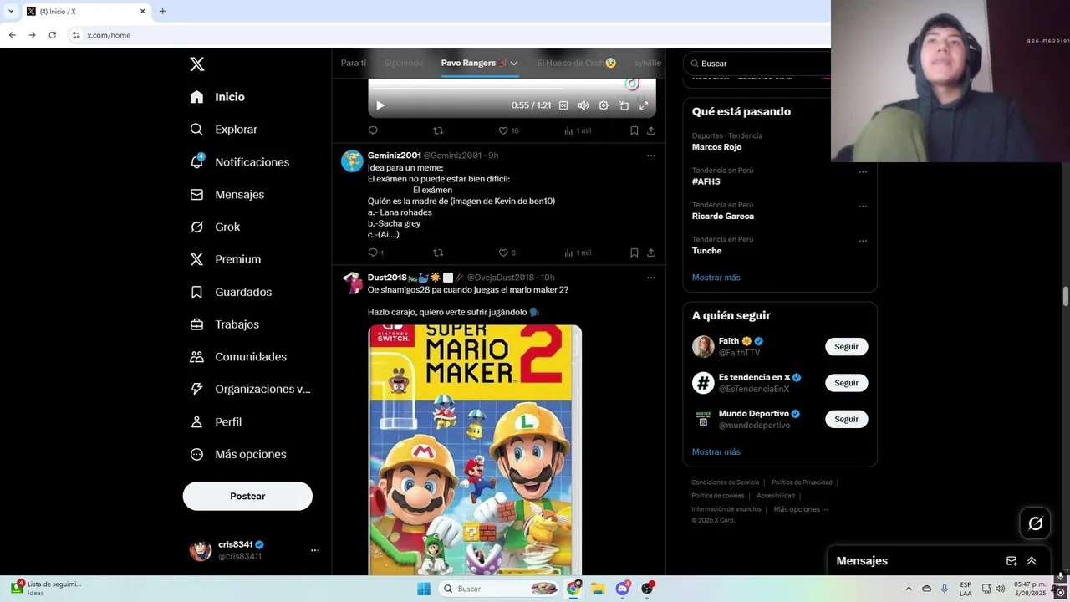The height and width of the screenshot is (602, 1070).
Task: Open Más opciones circle icon
Action: point(196,455)
